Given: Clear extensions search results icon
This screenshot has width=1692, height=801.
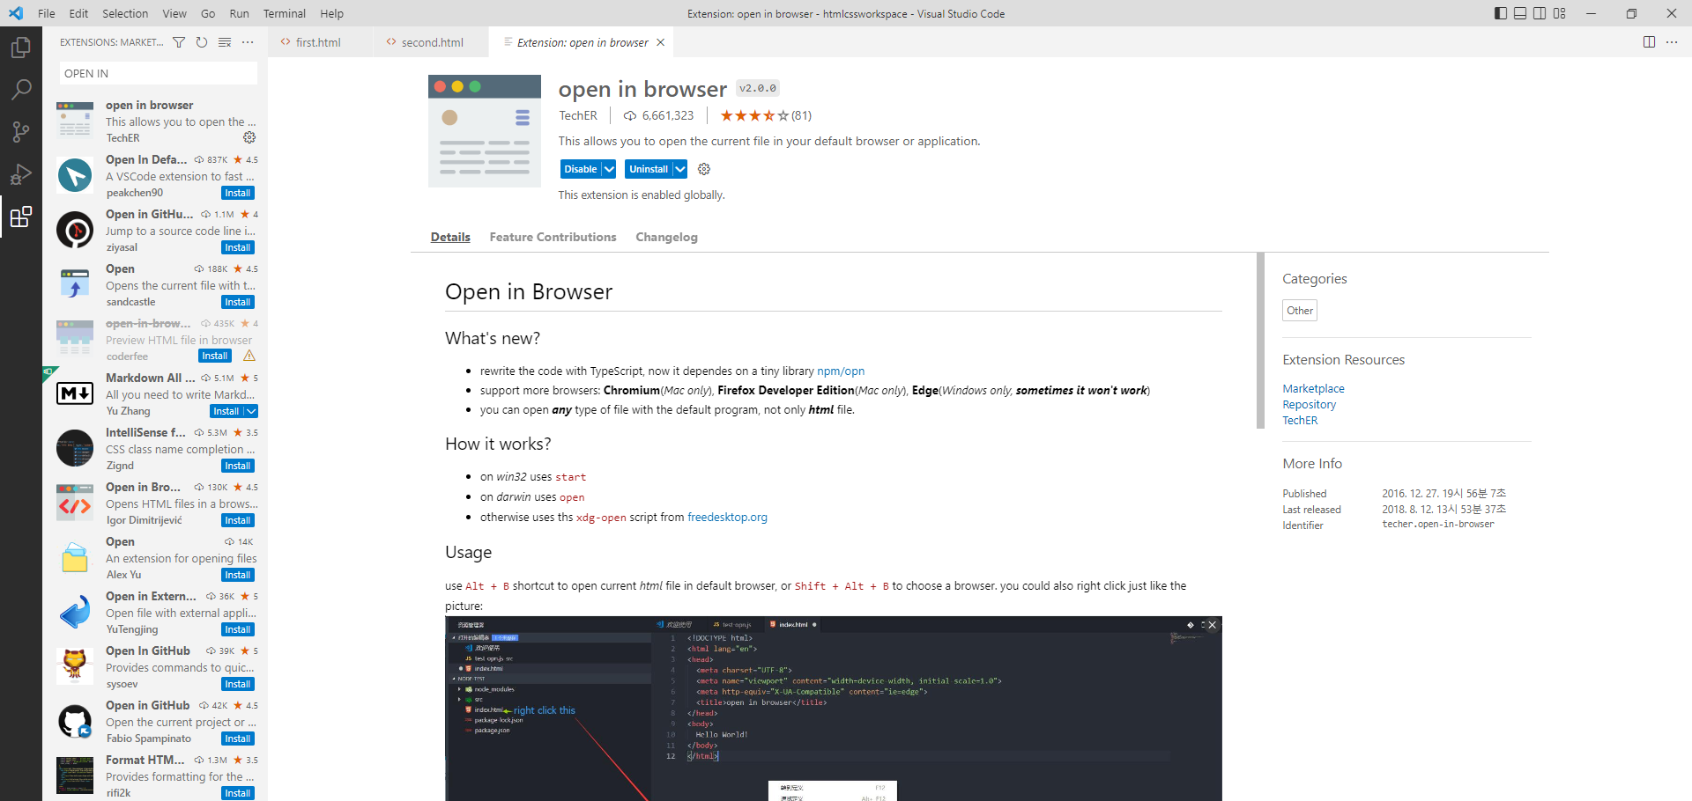Looking at the screenshot, I should (x=225, y=42).
